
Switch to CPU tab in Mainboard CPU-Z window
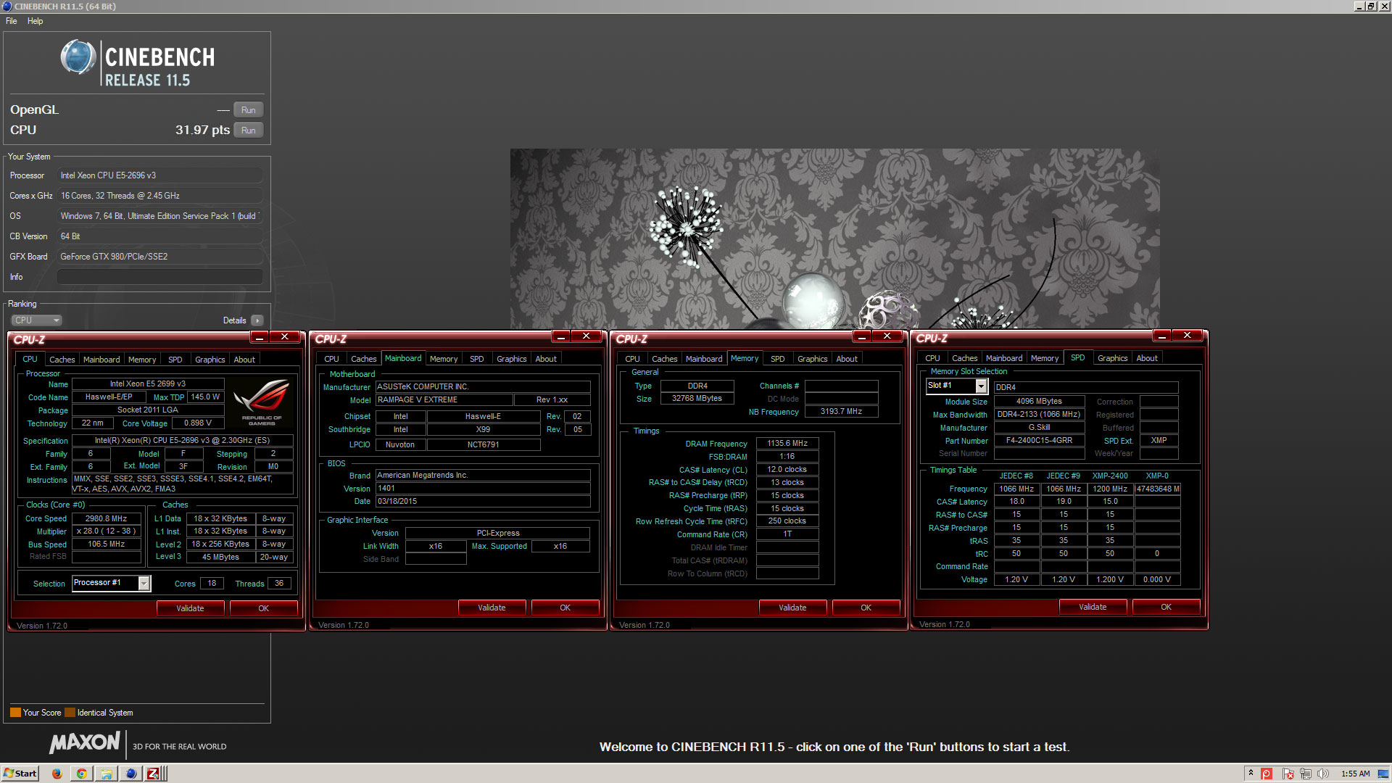click(x=331, y=359)
